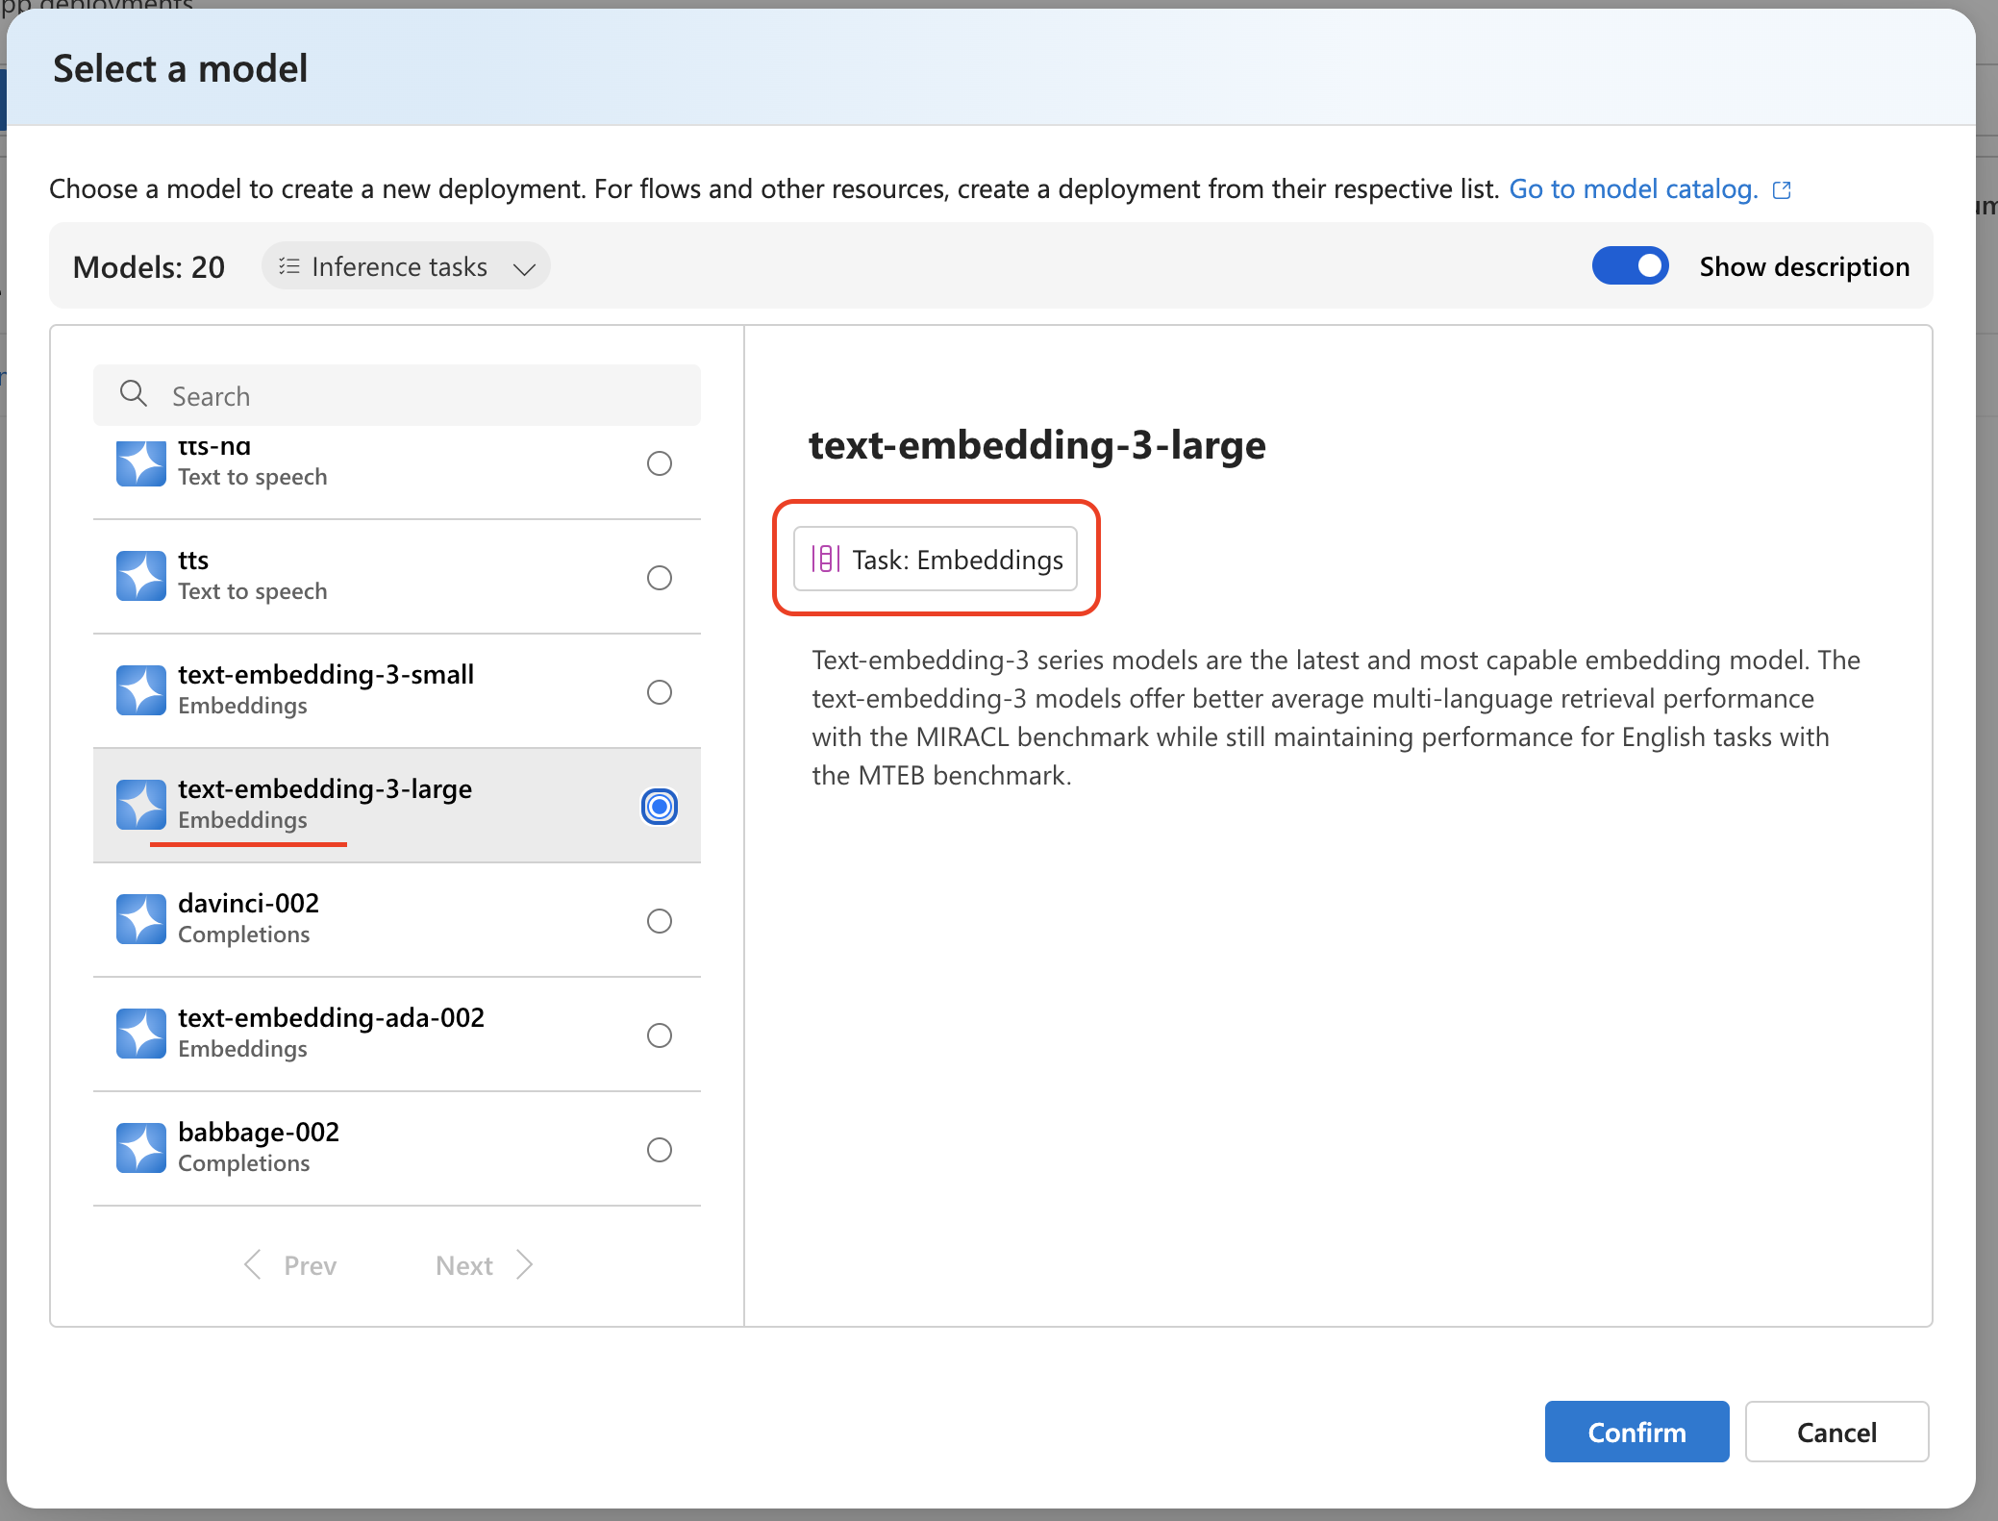Click the davinci-002 model star icon
The image size is (1998, 1521).
click(141, 919)
